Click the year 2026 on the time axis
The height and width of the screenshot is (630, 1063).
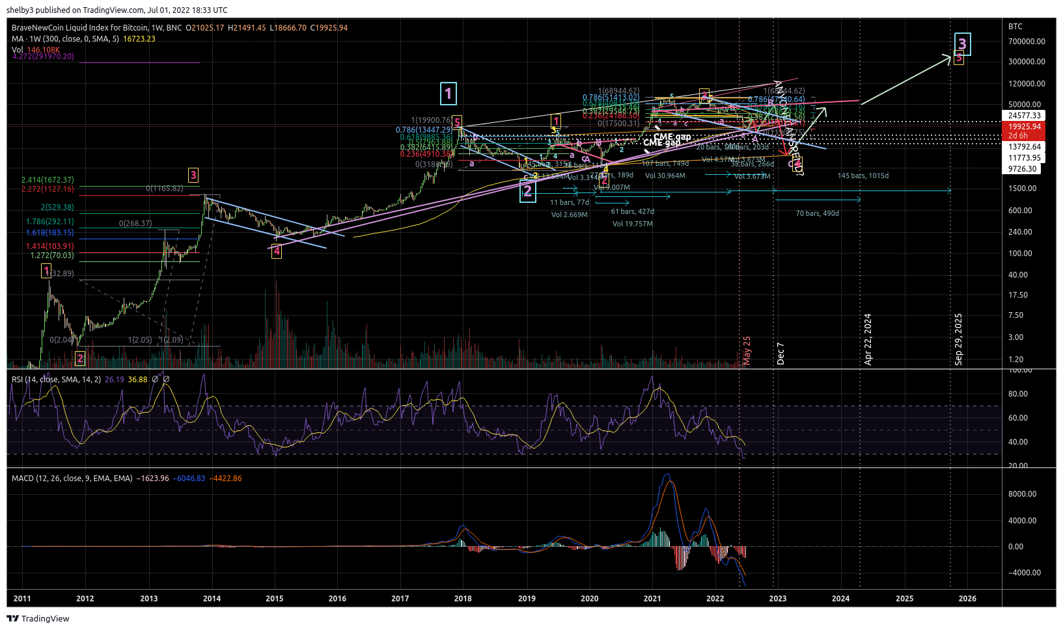967,599
